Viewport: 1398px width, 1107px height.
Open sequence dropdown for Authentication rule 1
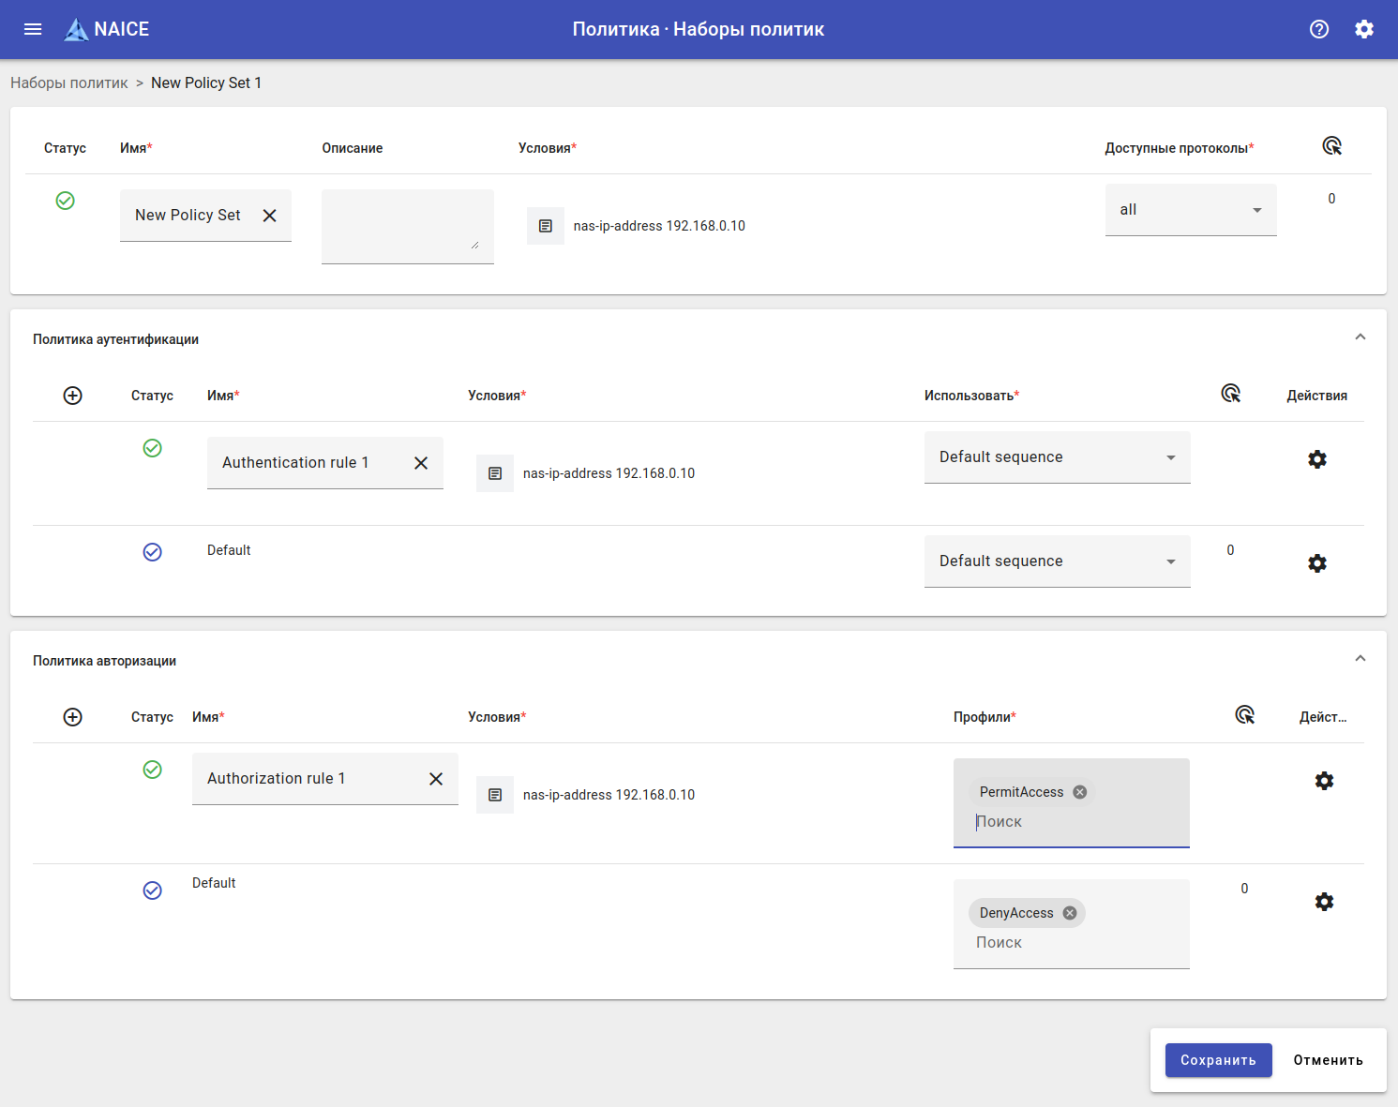click(x=1057, y=457)
